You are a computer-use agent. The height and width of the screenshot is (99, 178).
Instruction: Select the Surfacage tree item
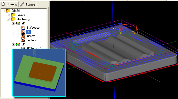point(33,28)
